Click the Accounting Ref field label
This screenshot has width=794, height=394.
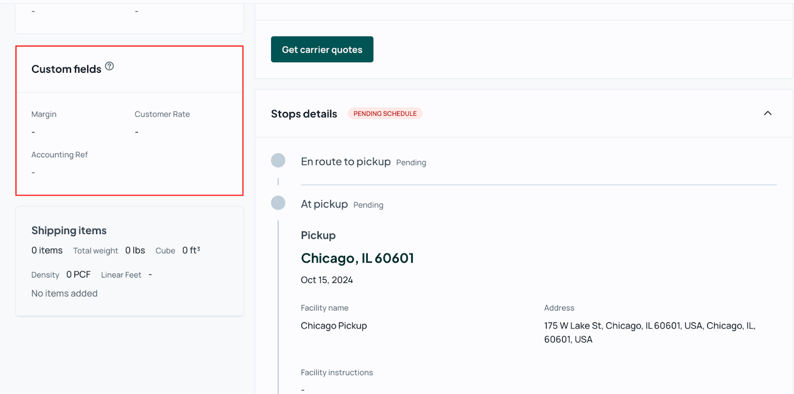pos(60,155)
